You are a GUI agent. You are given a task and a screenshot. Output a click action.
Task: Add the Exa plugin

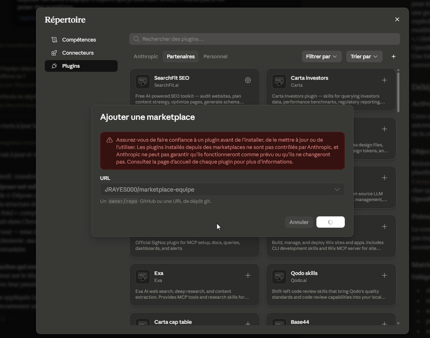(x=248, y=275)
